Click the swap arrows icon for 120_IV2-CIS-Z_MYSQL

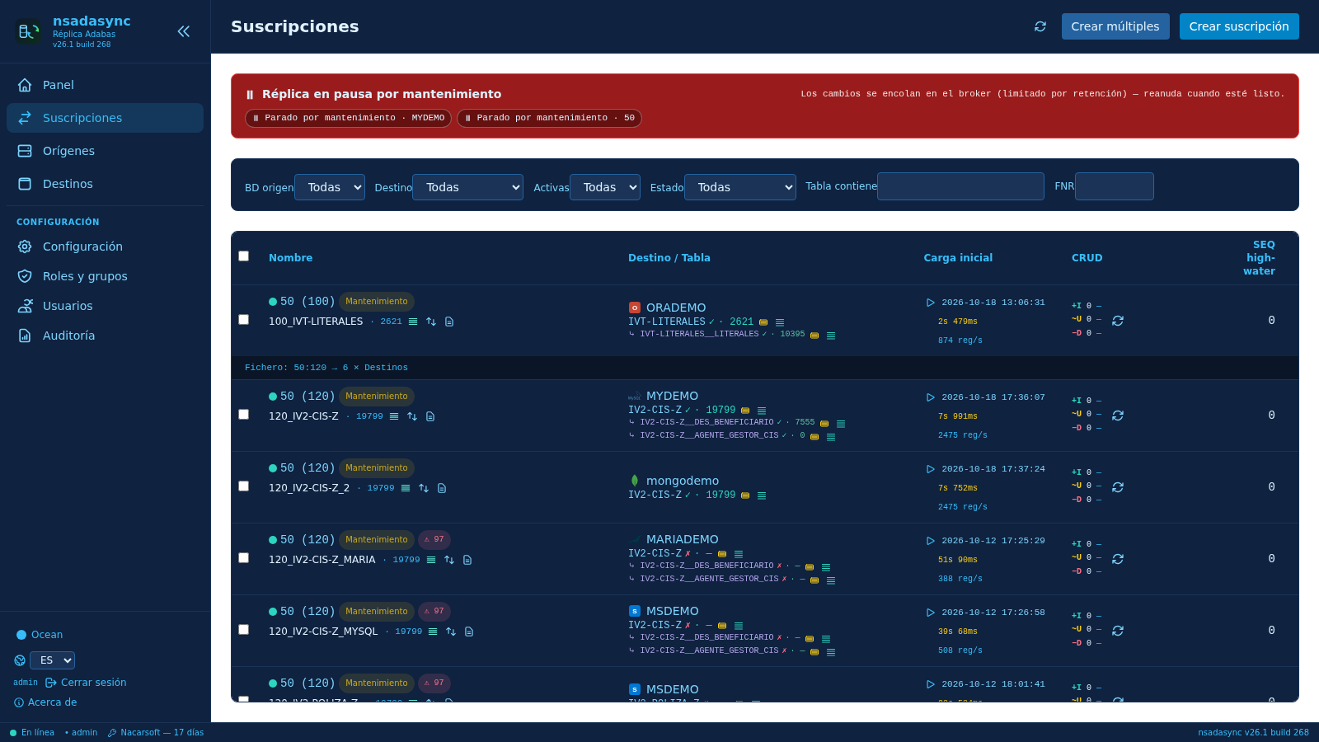451,632
